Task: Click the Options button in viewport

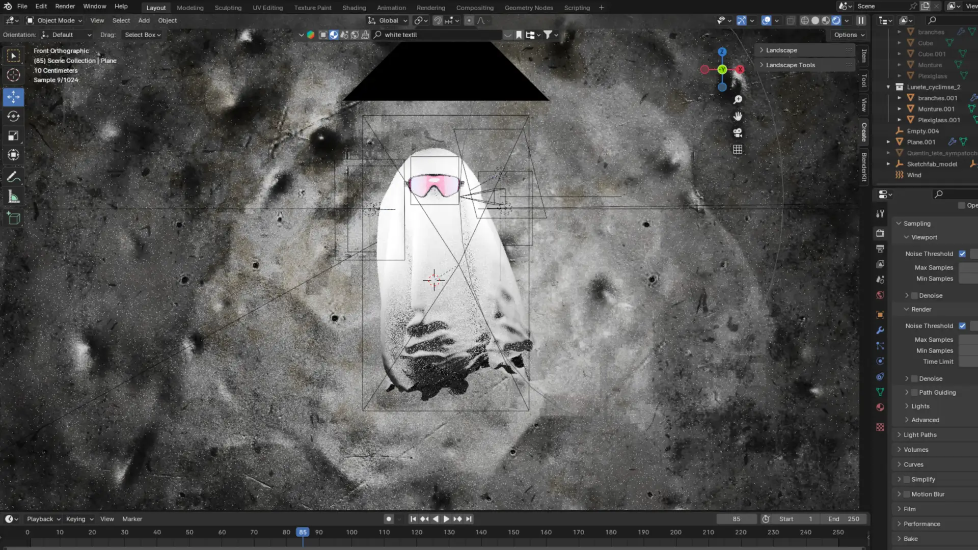Action: 849,35
